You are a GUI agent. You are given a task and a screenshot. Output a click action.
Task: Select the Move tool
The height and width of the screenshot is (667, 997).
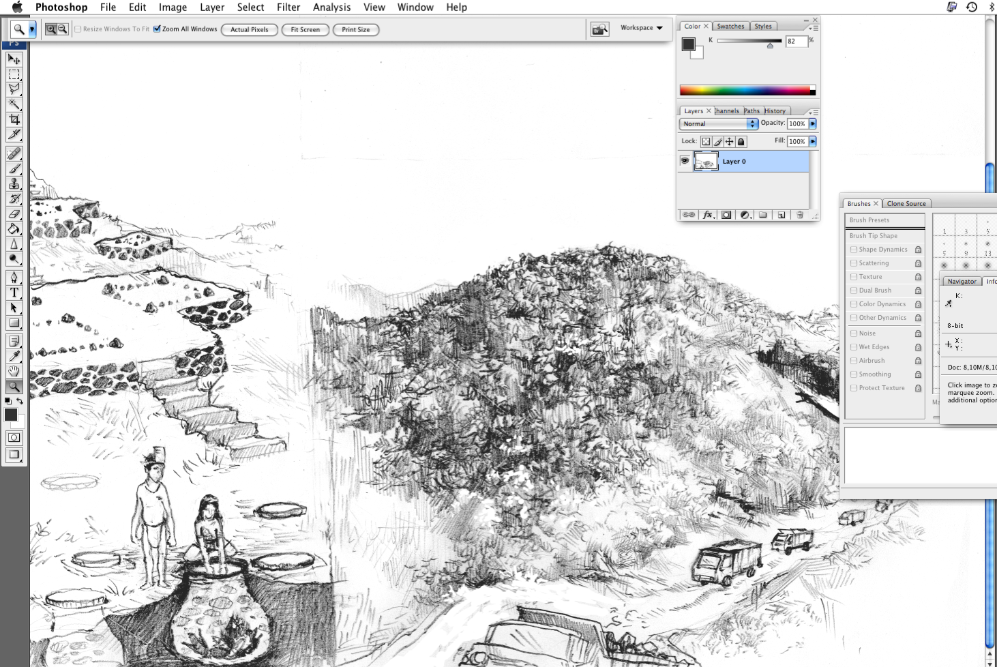tap(14, 59)
